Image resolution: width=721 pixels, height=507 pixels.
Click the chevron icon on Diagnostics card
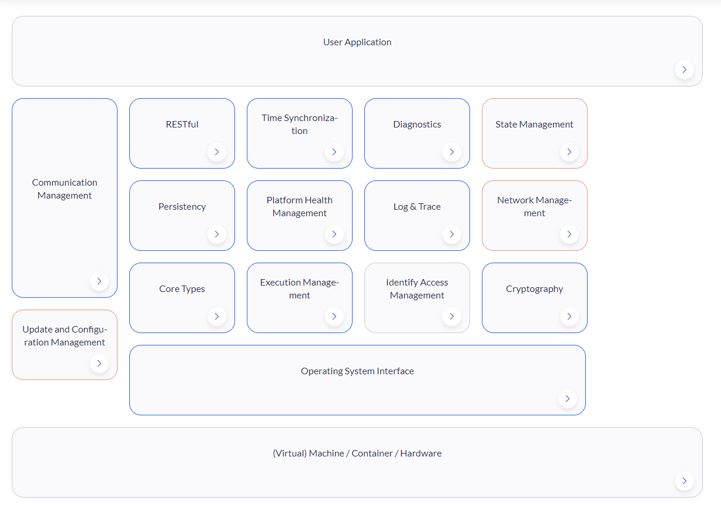coord(451,152)
